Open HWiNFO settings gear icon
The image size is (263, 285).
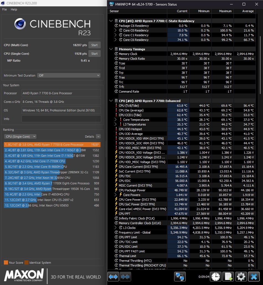[241, 277]
